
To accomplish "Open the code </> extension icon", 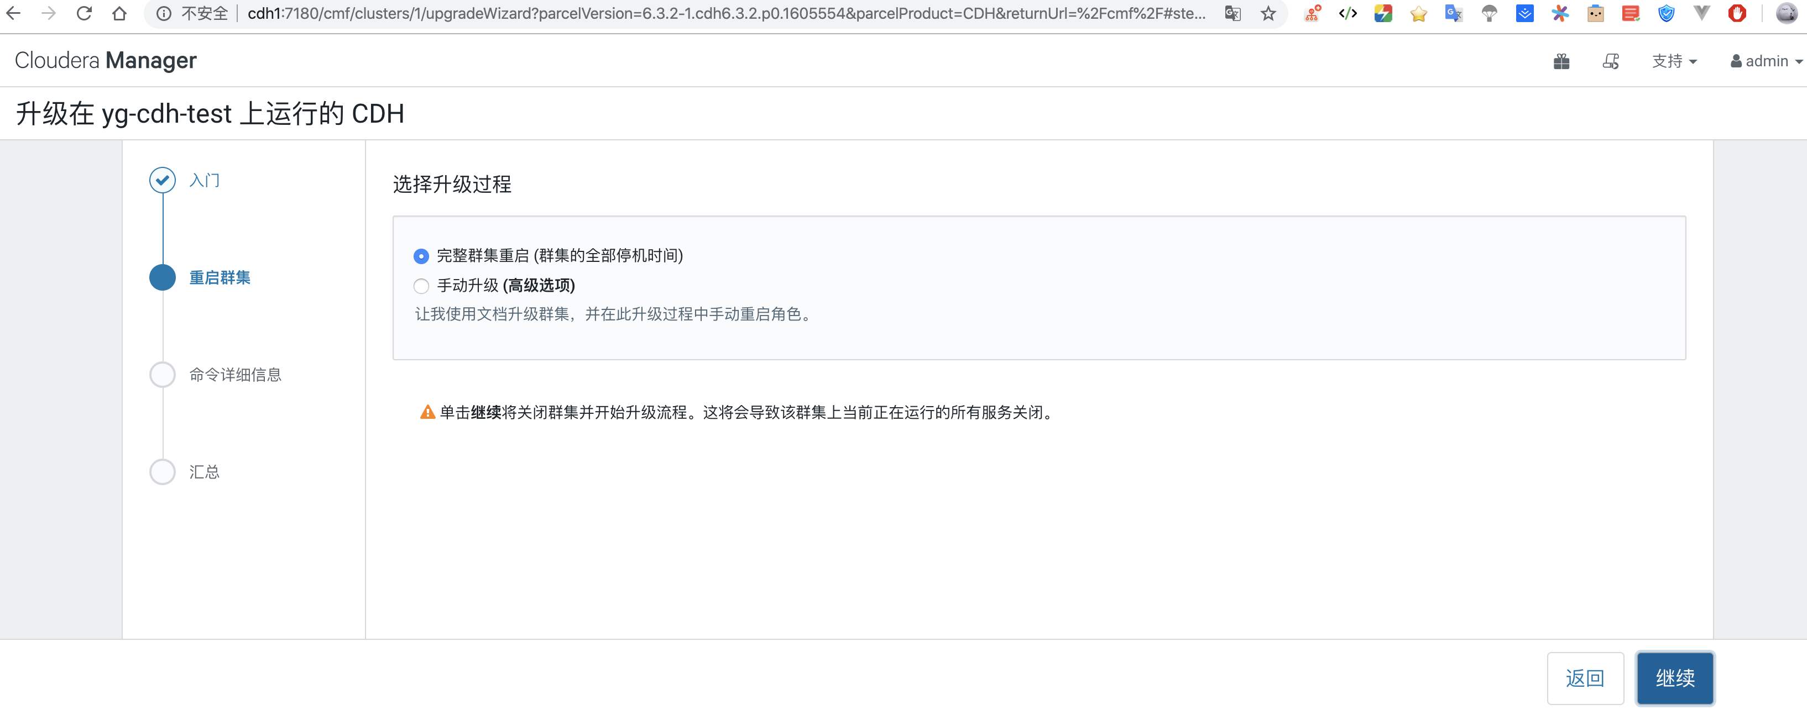I will (1348, 13).
